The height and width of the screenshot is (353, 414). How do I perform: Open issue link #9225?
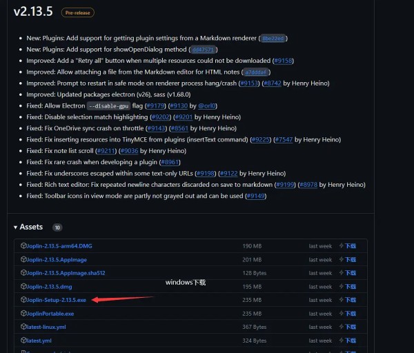pos(261,139)
